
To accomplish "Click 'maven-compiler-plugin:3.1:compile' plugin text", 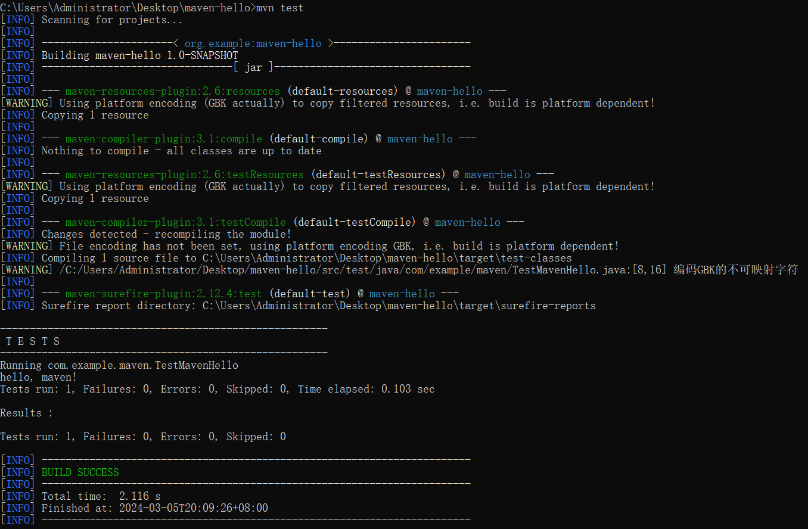I will point(164,139).
